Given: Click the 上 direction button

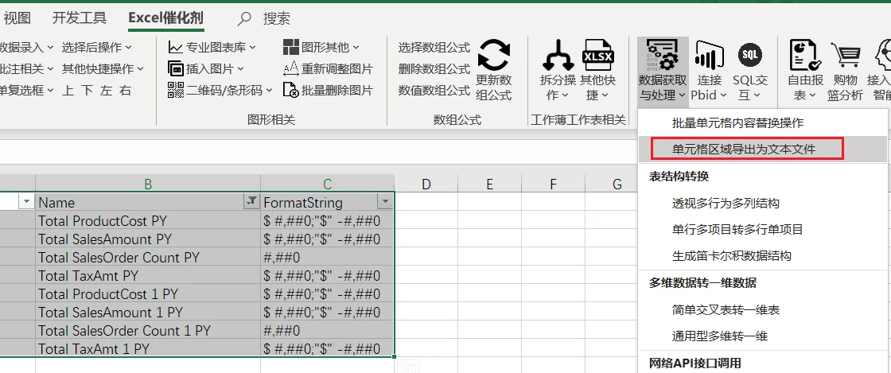Looking at the screenshot, I should [x=68, y=91].
